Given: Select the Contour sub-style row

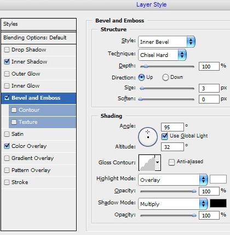Looking at the screenshot, I should tap(42, 110).
